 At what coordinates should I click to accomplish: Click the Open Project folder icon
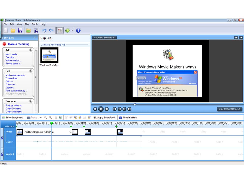(13, 30)
